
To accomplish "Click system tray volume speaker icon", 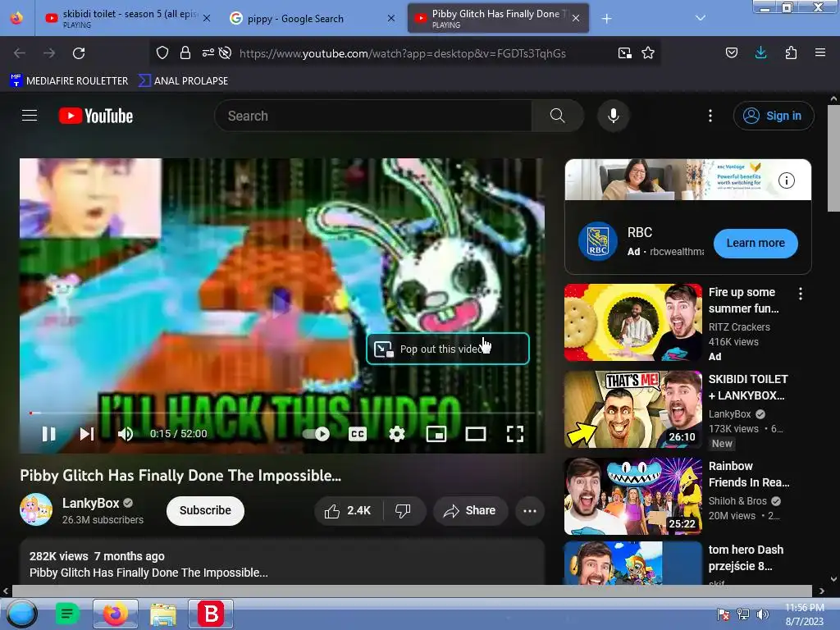I will [763, 614].
